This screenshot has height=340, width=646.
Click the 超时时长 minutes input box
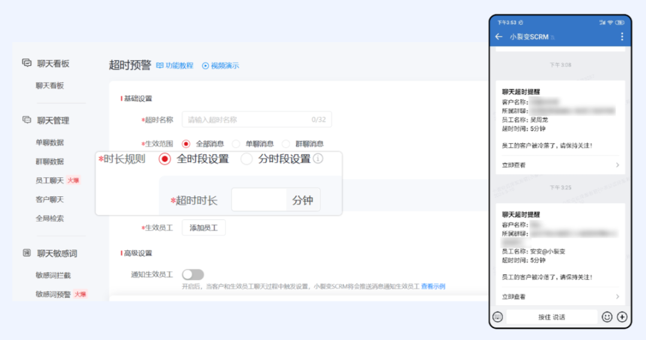258,200
